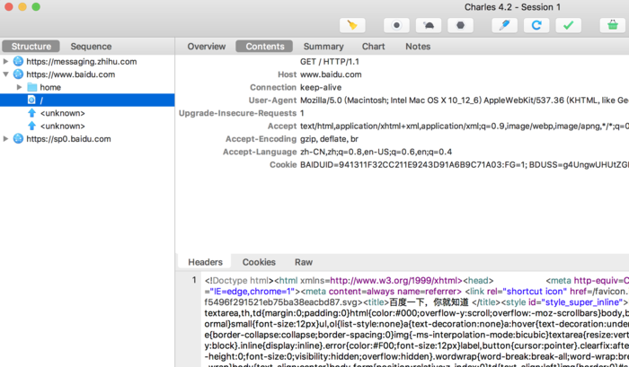The height and width of the screenshot is (367, 629).
Task: Select the Headers sub-tab
Action: pos(205,262)
